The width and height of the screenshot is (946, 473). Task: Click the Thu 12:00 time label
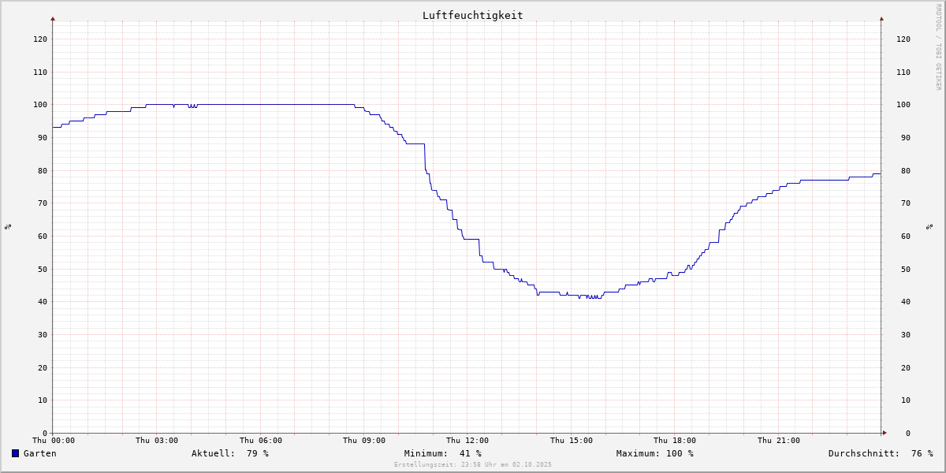pos(467,441)
